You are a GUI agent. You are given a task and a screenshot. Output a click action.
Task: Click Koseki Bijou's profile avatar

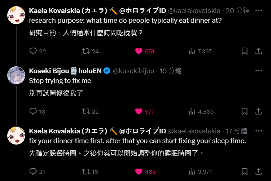tap(16, 76)
